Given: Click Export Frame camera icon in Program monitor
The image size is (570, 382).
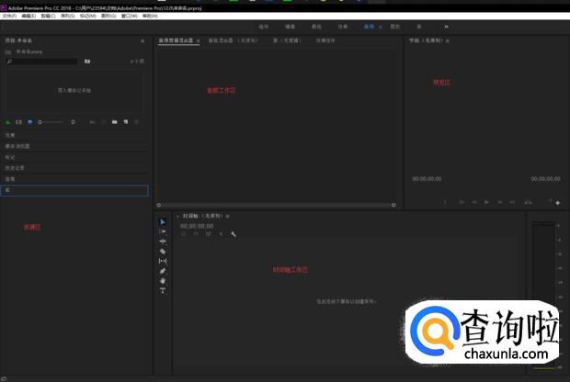Looking at the screenshot, I should (550, 201).
